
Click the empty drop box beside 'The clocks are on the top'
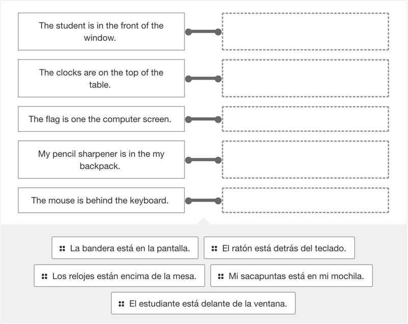tap(305, 79)
